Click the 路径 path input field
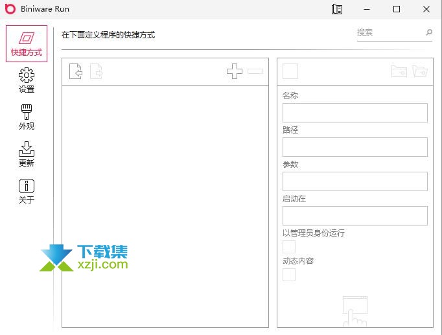Image resolution: width=442 pixels, height=335 pixels. coord(355,147)
